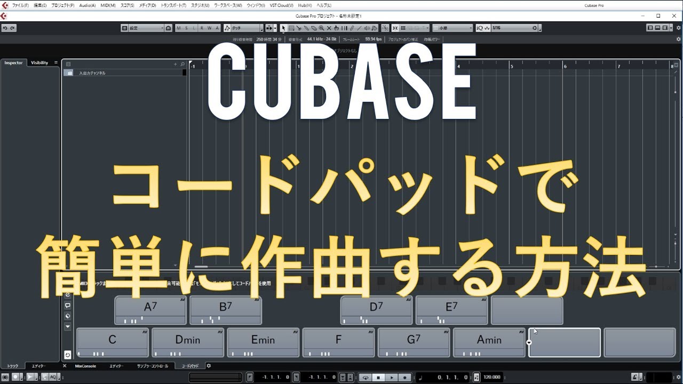Trigger the Dmin chord pad

pyautogui.click(x=188, y=342)
